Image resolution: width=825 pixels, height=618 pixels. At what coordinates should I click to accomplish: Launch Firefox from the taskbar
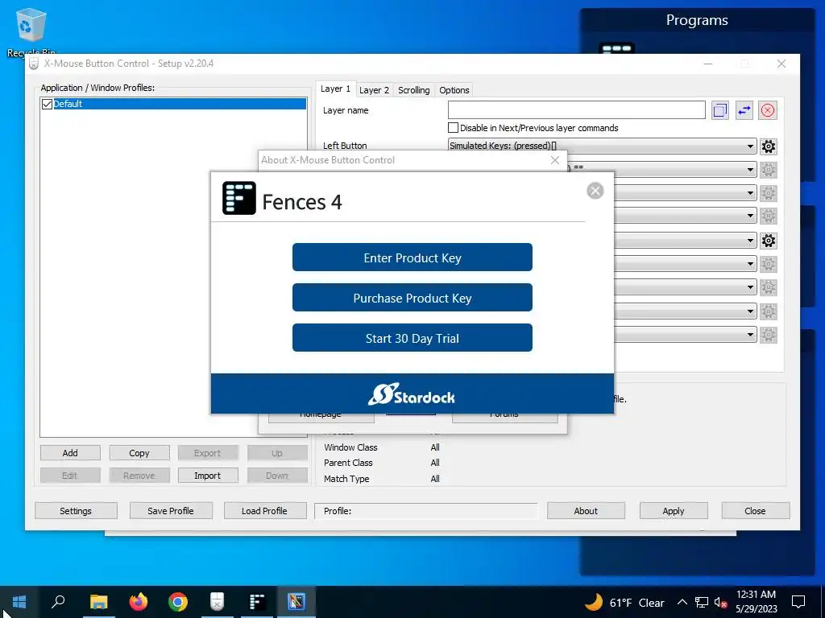139,602
